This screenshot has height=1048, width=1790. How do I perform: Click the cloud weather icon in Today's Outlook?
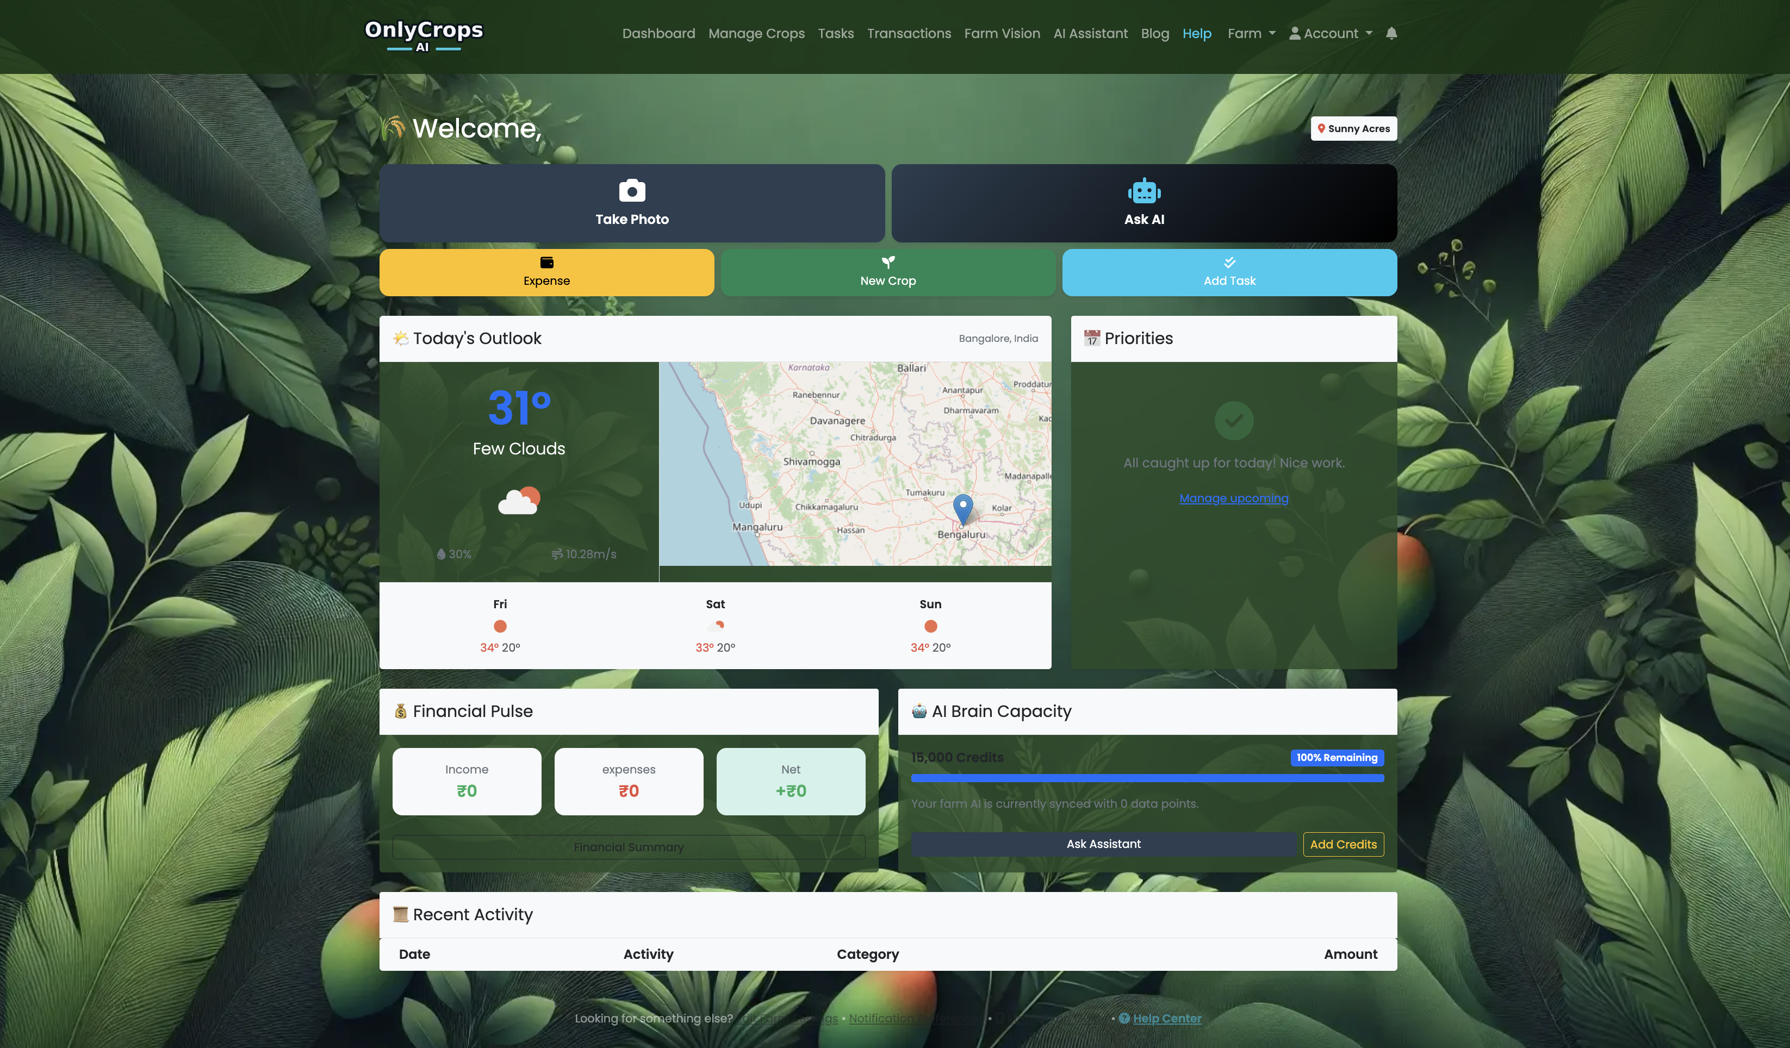(x=519, y=501)
